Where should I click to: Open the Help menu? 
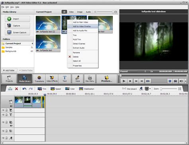(17, 7)
